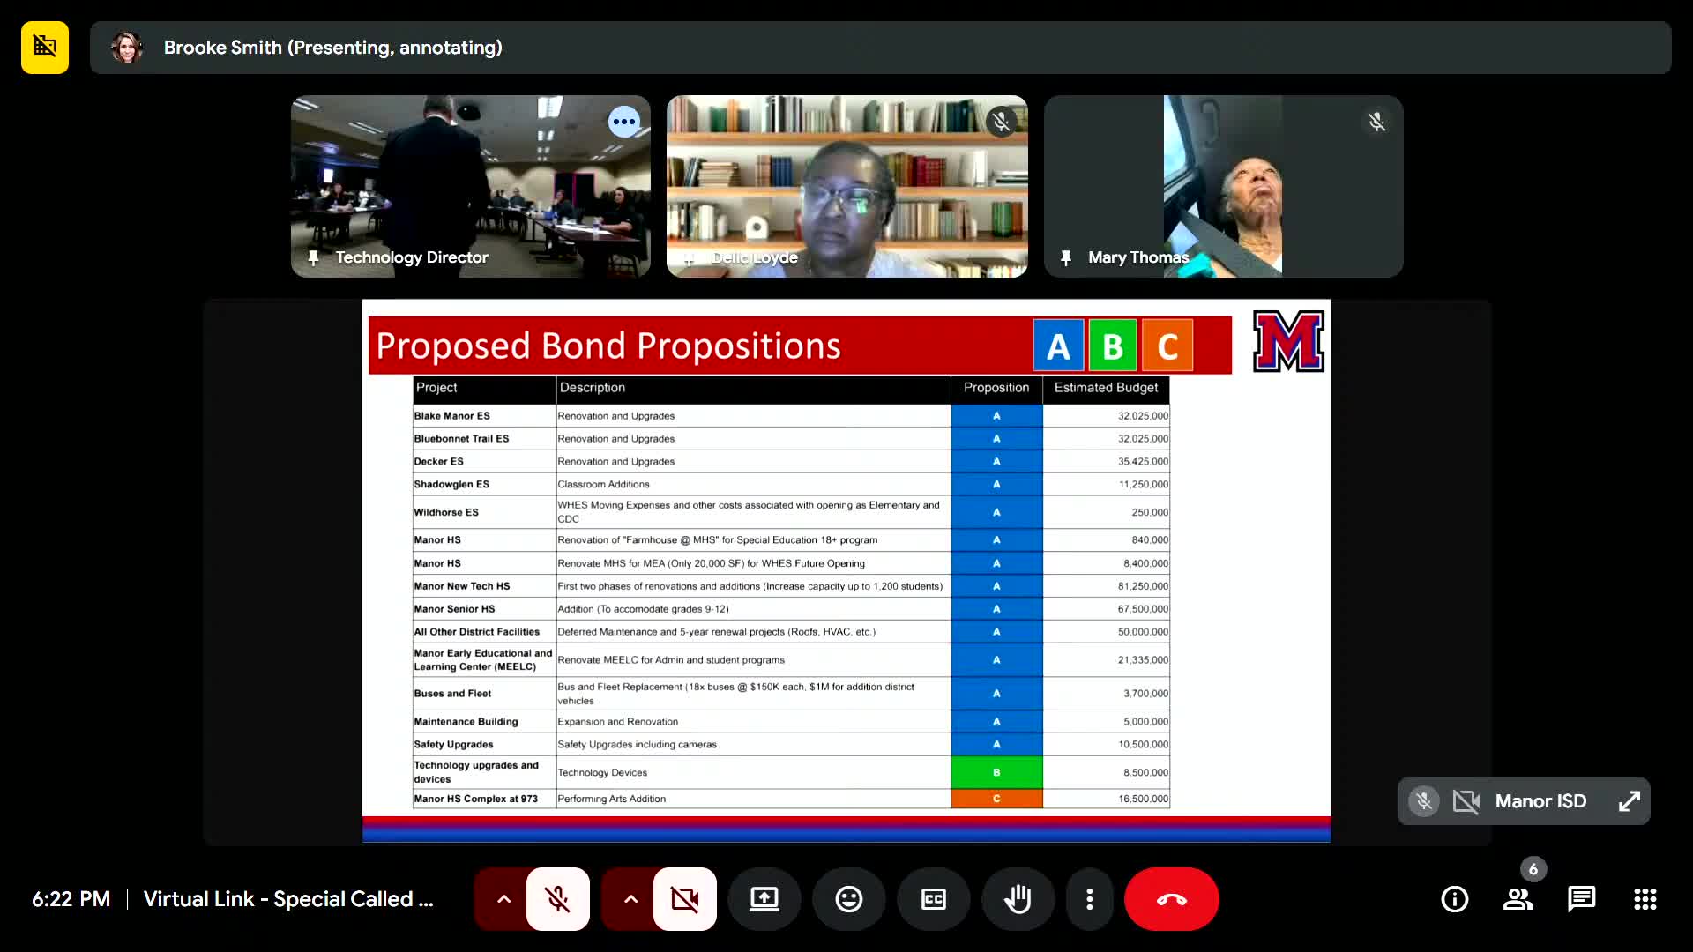Click the yellow hide presentation icon
This screenshot has height=952, width=1693.
click(45, 47)
